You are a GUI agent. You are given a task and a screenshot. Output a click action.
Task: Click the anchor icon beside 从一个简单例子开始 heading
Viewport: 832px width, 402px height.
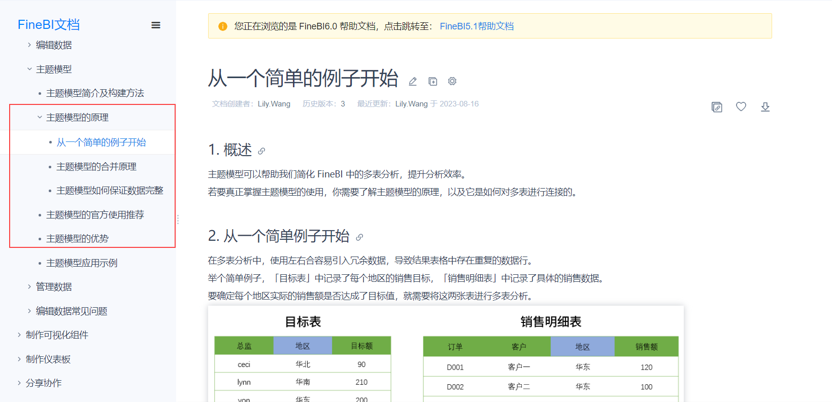359,237
